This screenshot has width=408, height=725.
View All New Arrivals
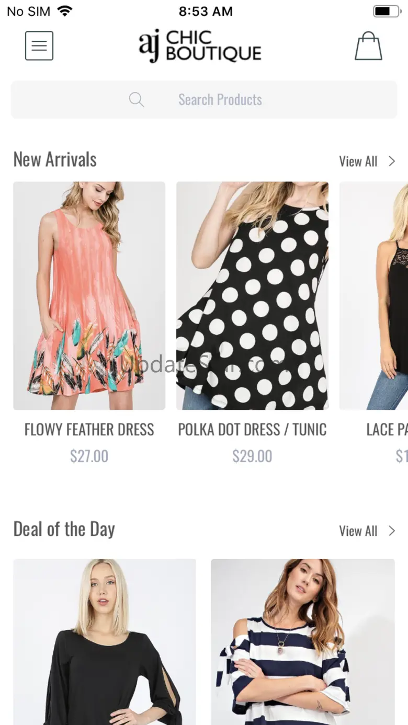pos(358,162)
